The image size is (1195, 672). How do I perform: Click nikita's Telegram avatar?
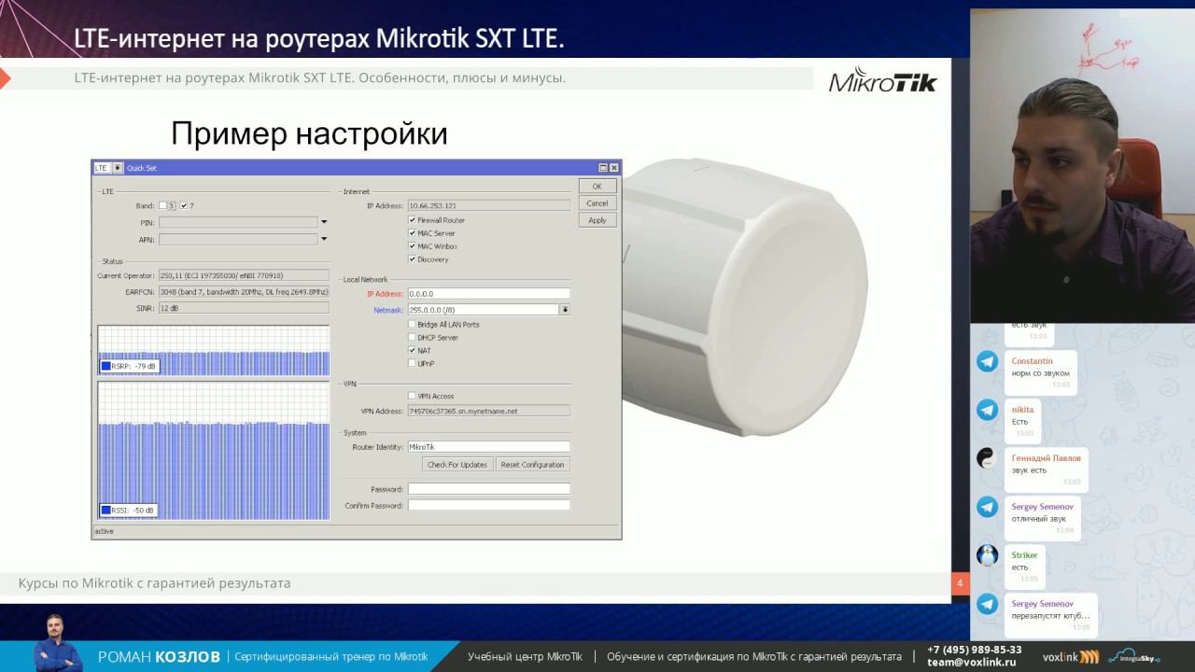pos(987,410)
